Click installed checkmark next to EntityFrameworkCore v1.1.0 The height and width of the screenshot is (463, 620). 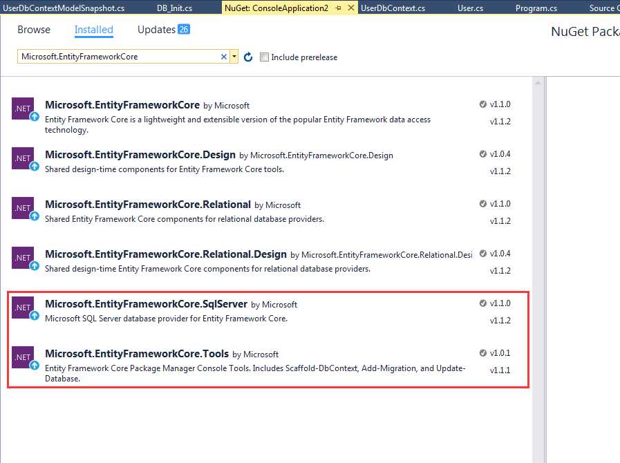482,104
